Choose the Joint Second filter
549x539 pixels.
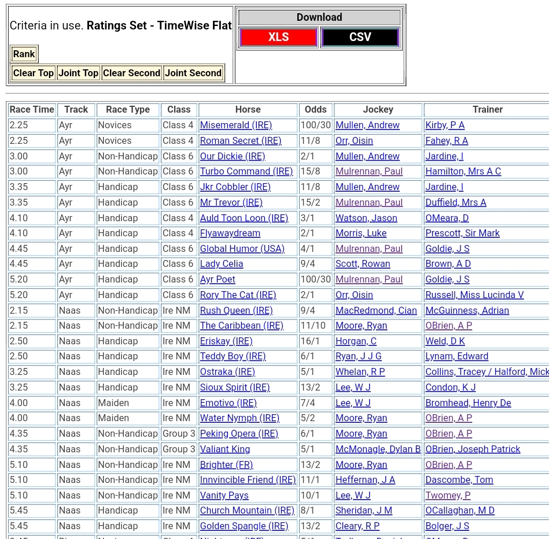click(x=193, y=73)
